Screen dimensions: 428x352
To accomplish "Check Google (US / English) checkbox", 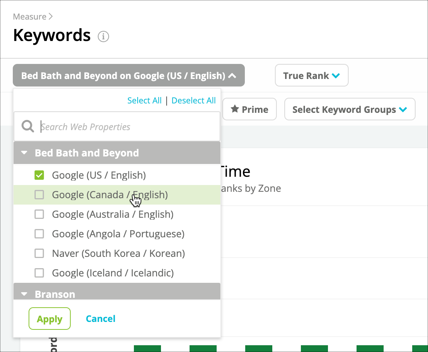I will (39, 175).
